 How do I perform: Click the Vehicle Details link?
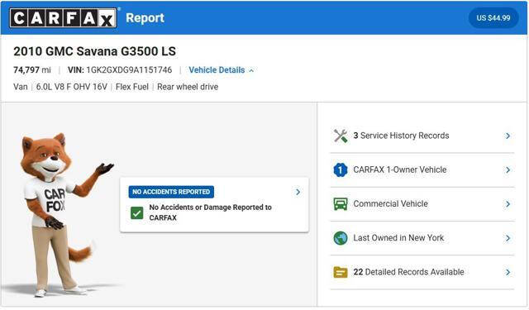click(x=217, y=70)
